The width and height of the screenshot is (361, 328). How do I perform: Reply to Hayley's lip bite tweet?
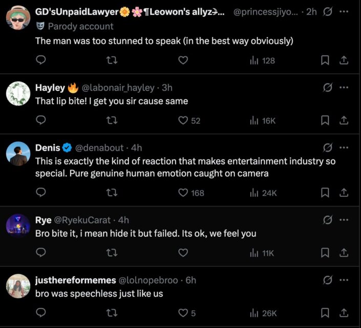pyautogui.click(x=41, y=120)
